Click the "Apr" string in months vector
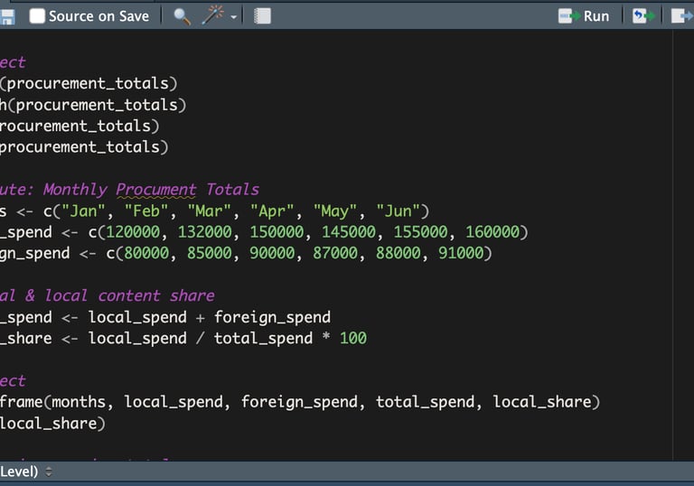The height and width of the screenshot is (486, 694). coord(272,211)
